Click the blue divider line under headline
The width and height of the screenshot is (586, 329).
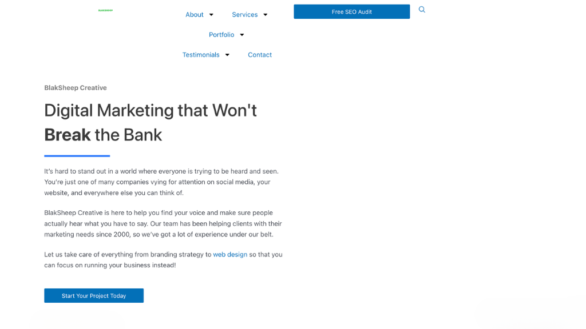click(x=77, y=156)
